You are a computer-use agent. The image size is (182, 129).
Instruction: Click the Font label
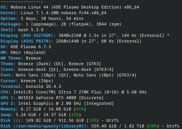[6, 75]
